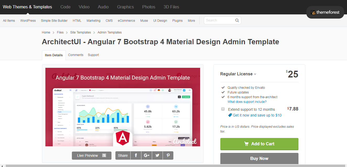Open UI Design category
The height and width of the screenshot is (167, 347).
point(160,21)
